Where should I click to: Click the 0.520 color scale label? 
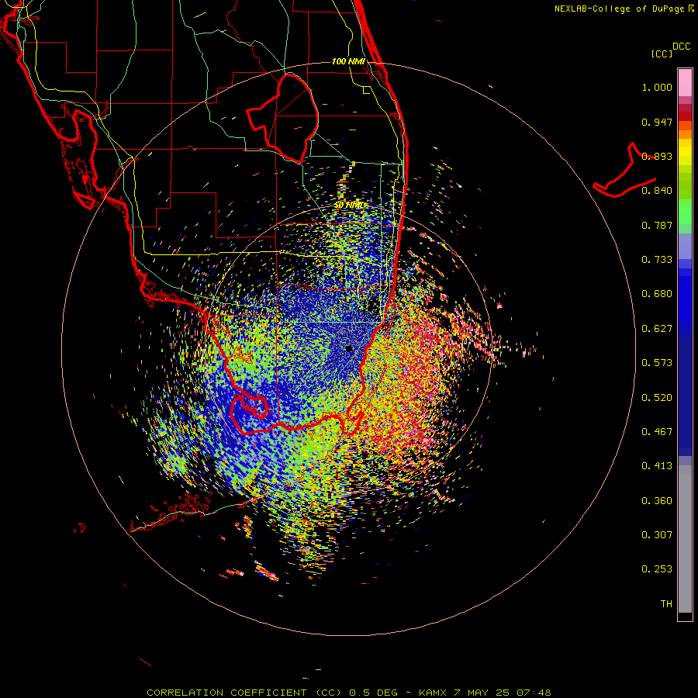tap(657, 398)
